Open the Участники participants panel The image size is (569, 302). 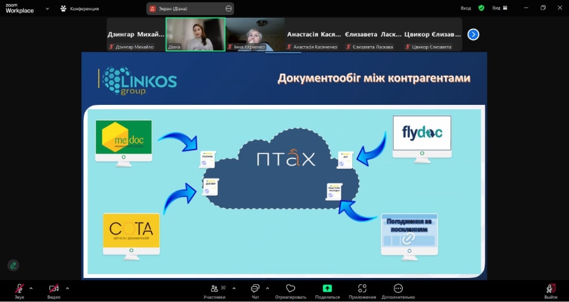(214, 291)
